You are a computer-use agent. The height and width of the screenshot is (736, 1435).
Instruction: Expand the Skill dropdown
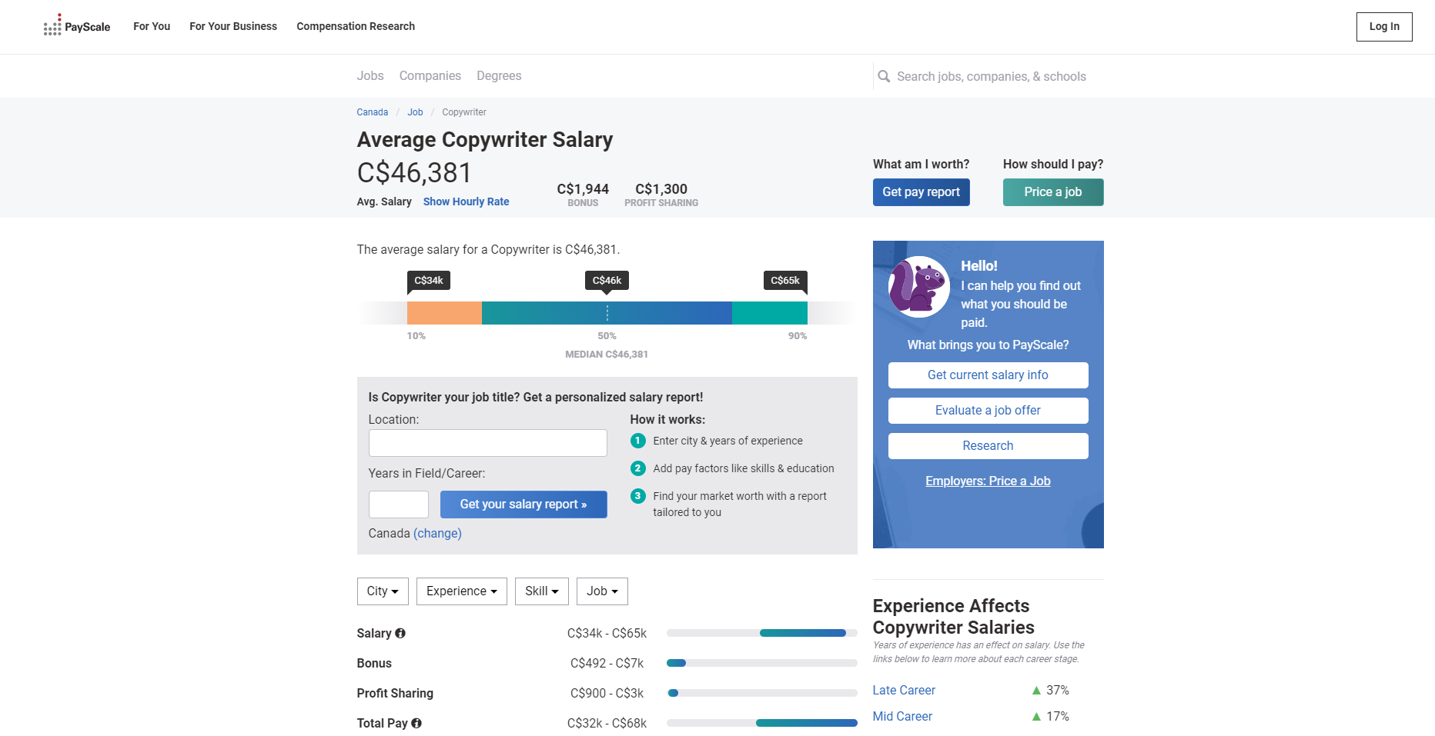tap(542, 591)
